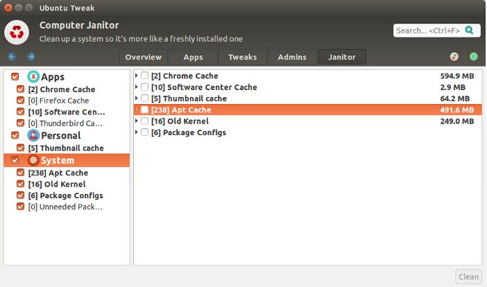Toggle the System category checkbox

pos(15,160)
